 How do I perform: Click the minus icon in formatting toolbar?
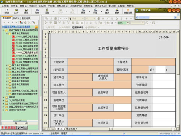[131, 18]
